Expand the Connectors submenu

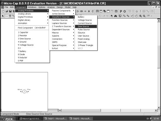pos(62,39)
